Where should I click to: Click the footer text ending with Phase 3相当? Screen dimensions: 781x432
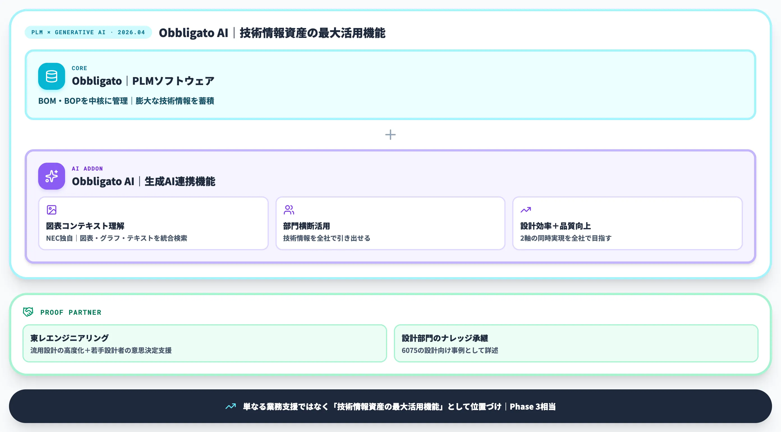coord(399,406)
